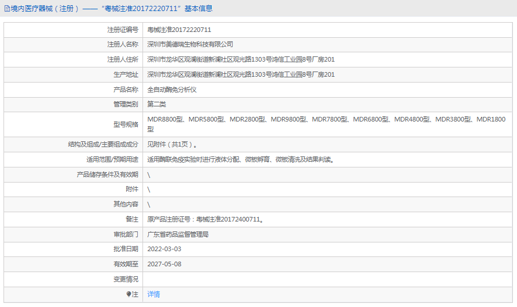This screenshot has width=517, height=307.
Task: Click the 适用范围/预期用途 label
Action: [x=112, y=159]
